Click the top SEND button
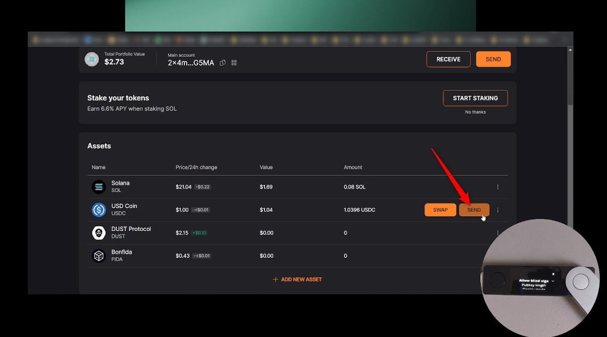Image resolution: width=607 pixels, height=337 pixels. pyautogui.click(x=493, y=59)
